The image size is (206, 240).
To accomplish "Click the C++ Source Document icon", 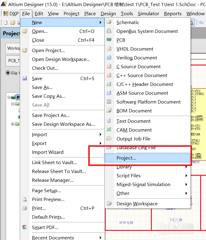I will [109, 75].
